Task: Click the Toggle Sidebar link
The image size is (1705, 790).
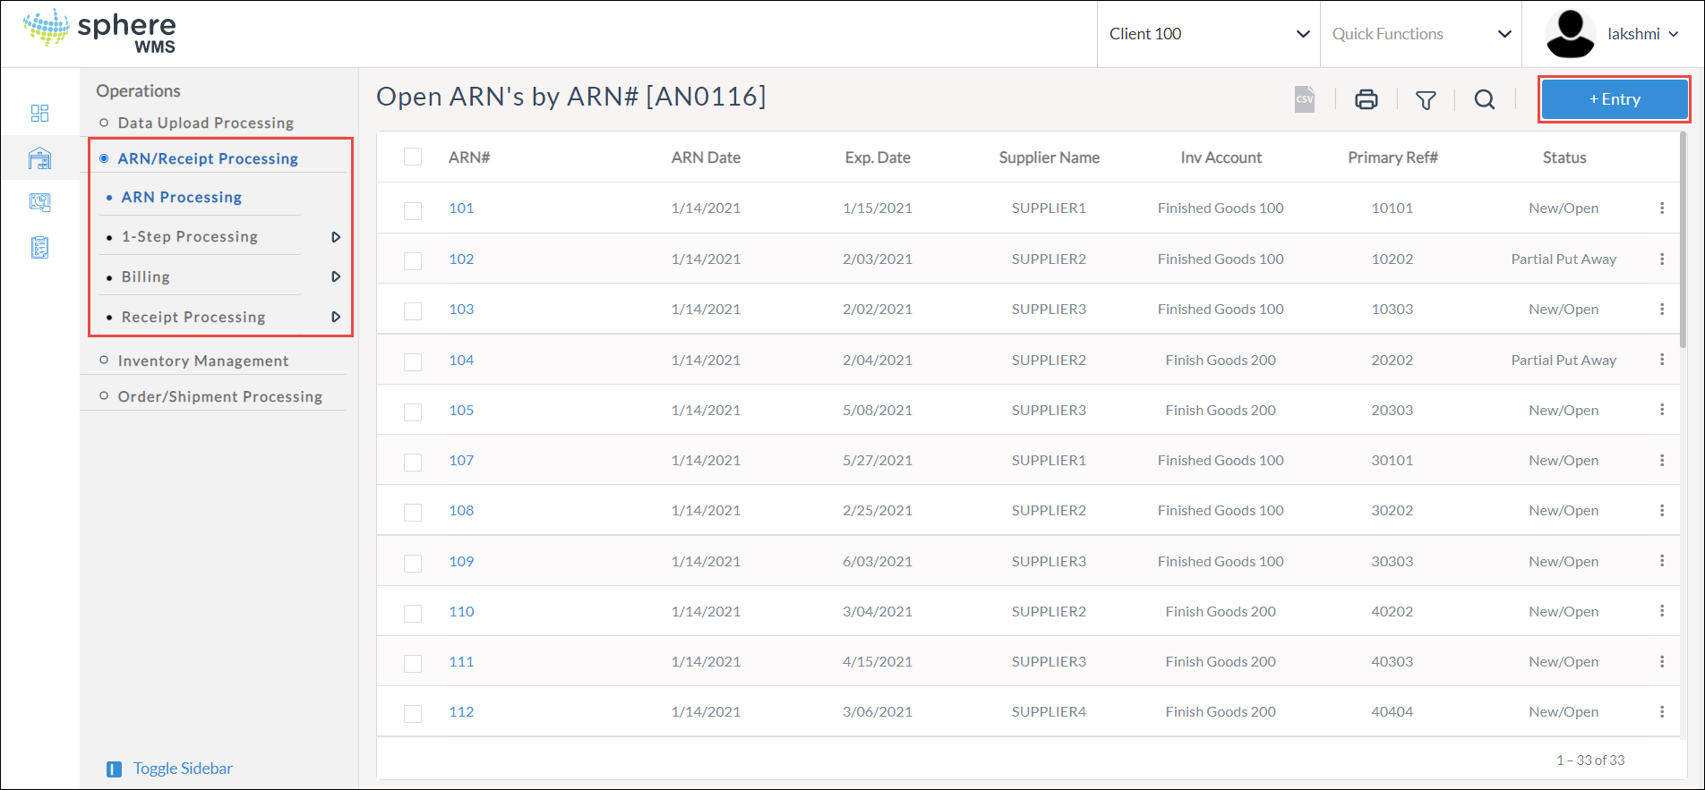Action: click(x=183, y=769)
